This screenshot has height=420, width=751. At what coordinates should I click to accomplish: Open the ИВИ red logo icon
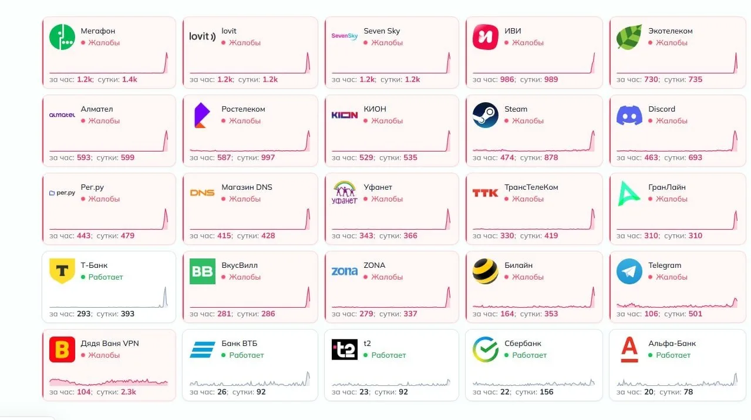click(486, 36)
